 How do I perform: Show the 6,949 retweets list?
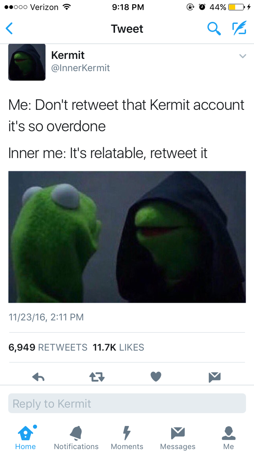48,347
